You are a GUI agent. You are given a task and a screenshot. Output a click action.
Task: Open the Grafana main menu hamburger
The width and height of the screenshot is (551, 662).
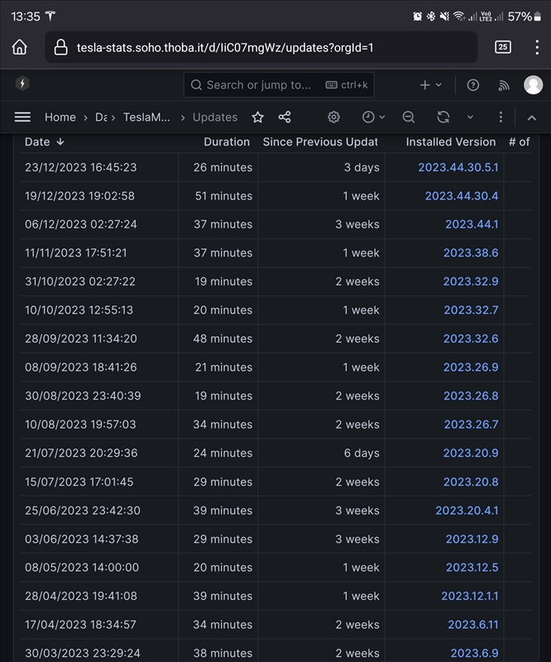point(22,117)
